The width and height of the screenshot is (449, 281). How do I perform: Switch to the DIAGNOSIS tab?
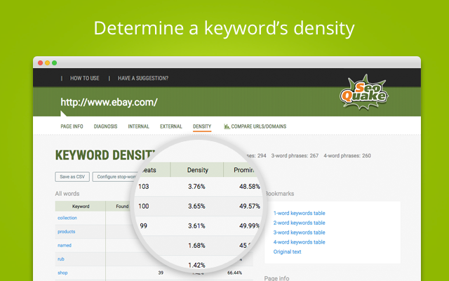pyautogui.click(x=105, y=126)
